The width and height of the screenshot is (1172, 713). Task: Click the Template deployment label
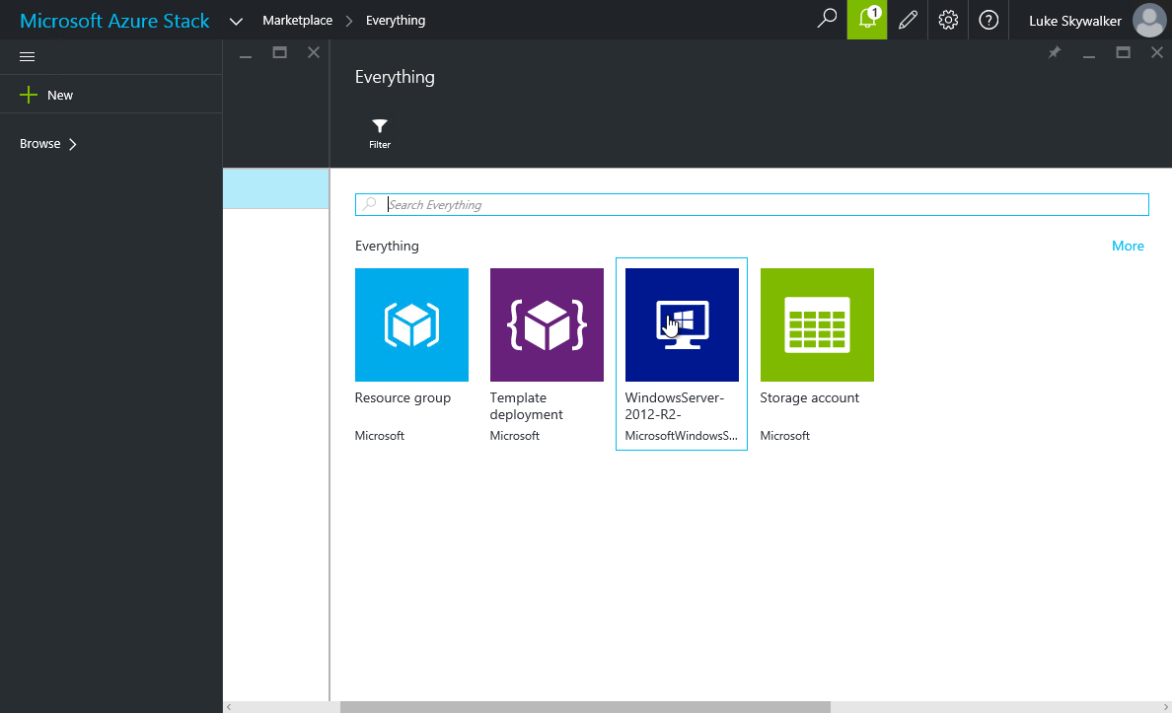(526, 406)
